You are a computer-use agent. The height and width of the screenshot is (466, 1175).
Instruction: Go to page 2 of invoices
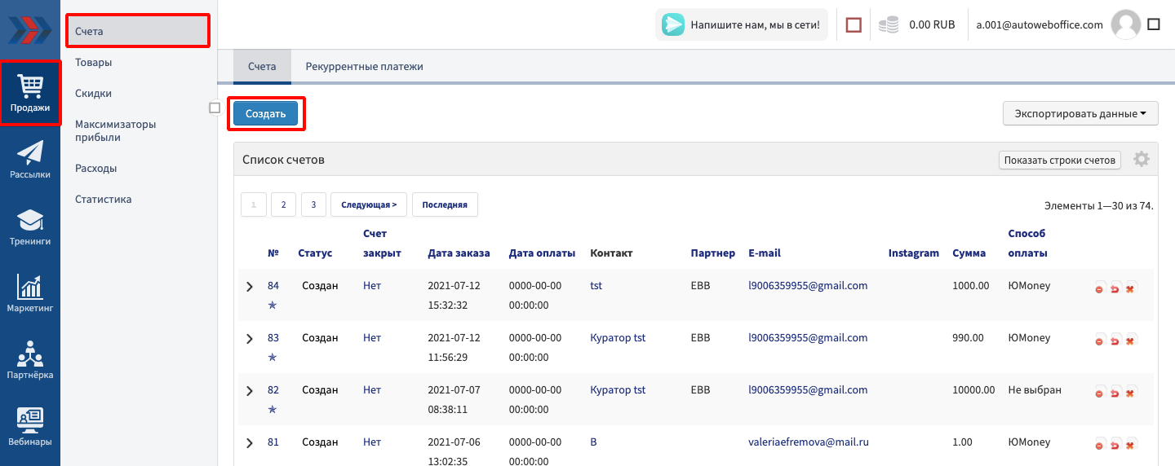point(283,205)
